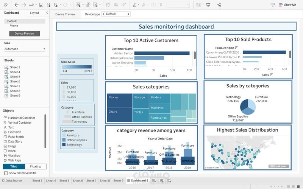Select the Dashboard 1 tab

pos(138,181)
